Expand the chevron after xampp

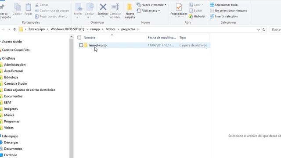pyautogui.click(x=103, y=29)
